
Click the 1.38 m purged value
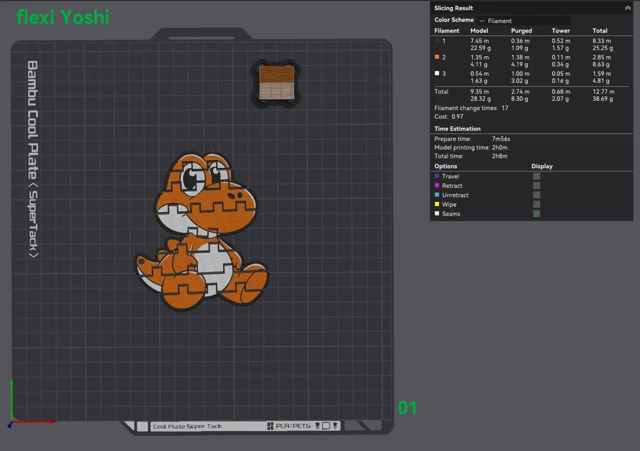coord(520,57)
